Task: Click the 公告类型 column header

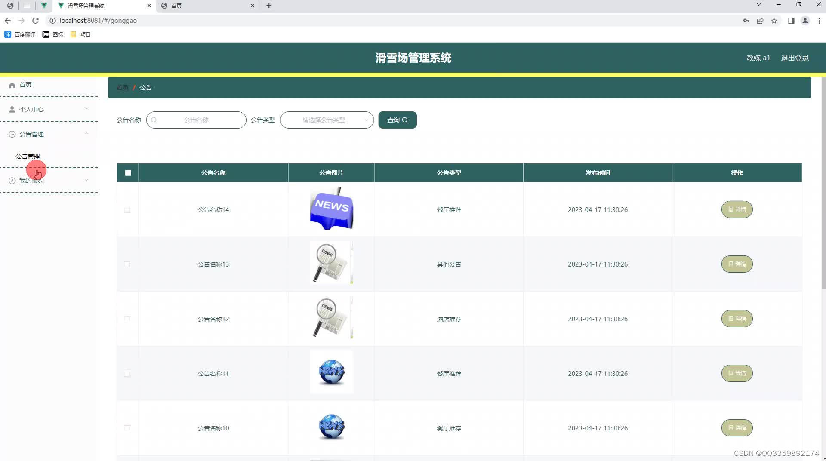Action: pyautogui.click(x=449, y=173)
